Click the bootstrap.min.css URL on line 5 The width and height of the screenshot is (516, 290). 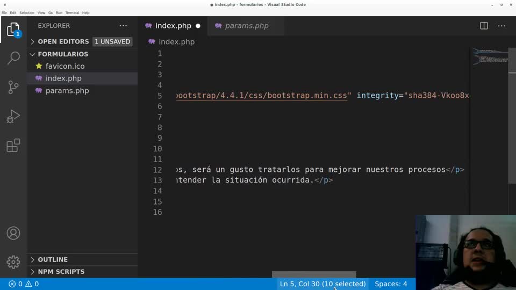pyautogui.click(x=262, y=96)
